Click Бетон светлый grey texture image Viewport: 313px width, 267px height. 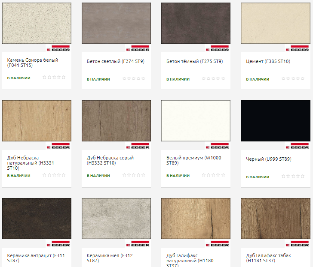tap(116, 23)
